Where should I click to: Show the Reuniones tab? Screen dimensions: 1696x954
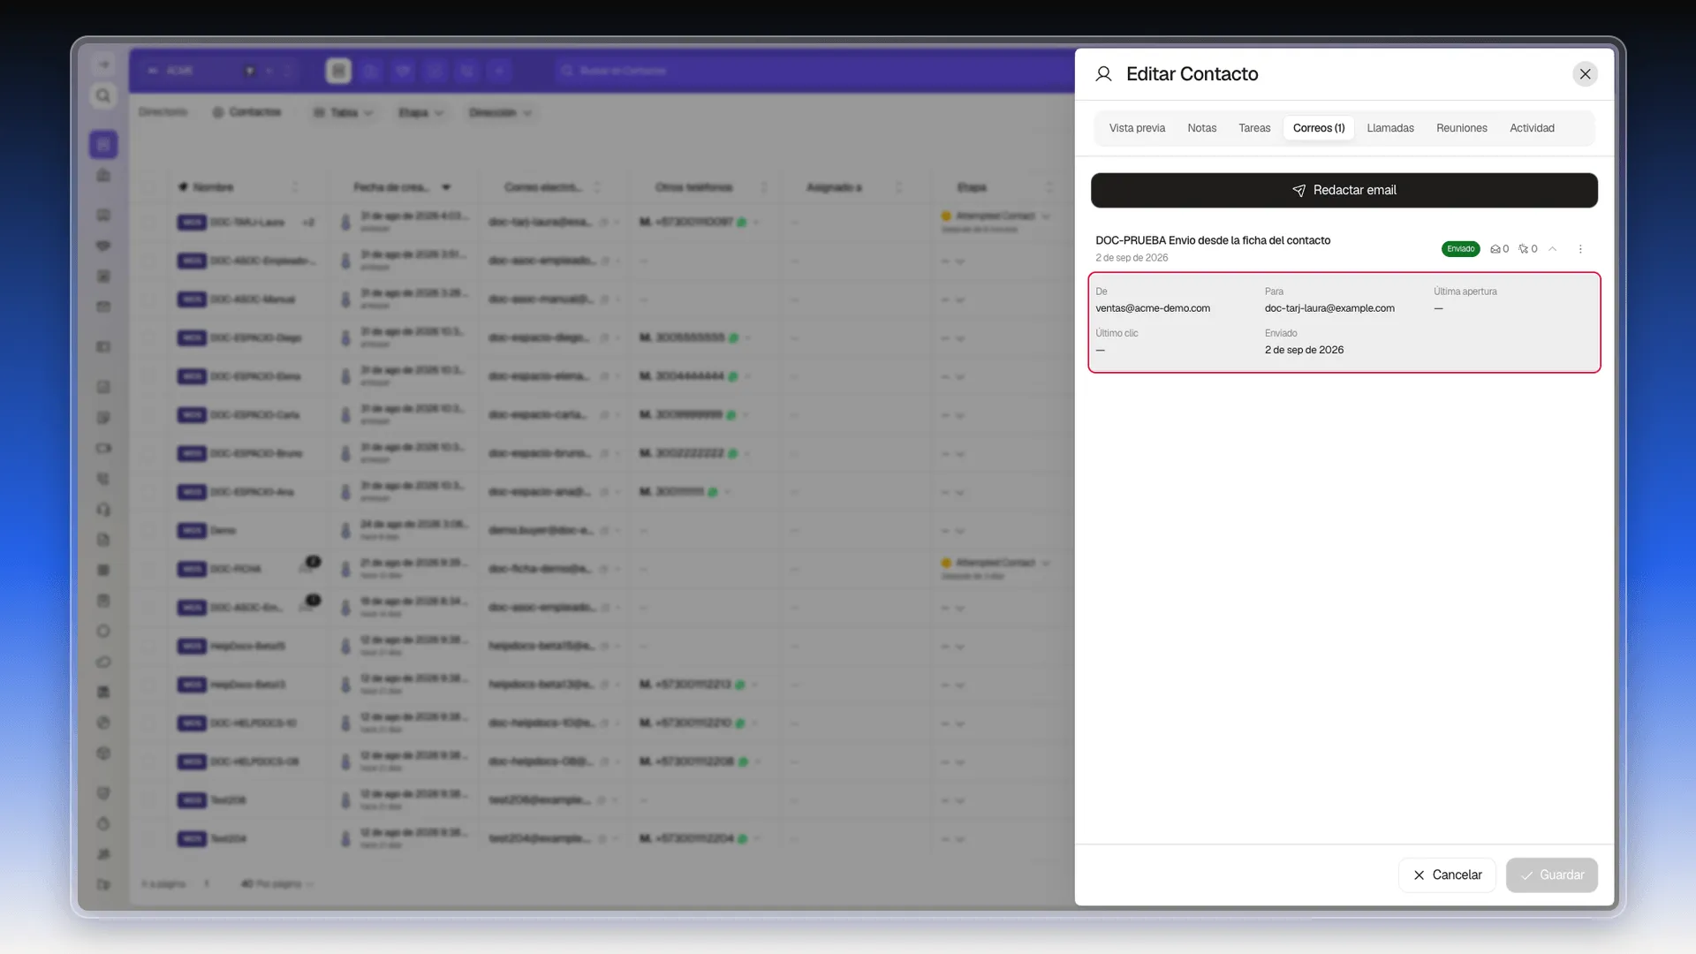click(x=1461, y=128)
